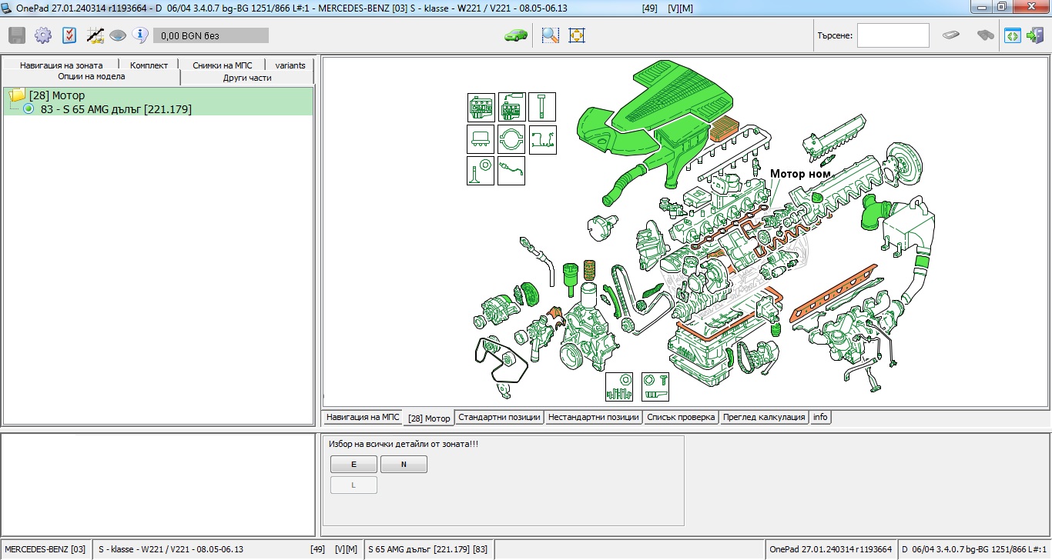This screenshot has width=1052, height=560.
Task: Select the cable with plug thumbnail icon
Action: point(511,171)
